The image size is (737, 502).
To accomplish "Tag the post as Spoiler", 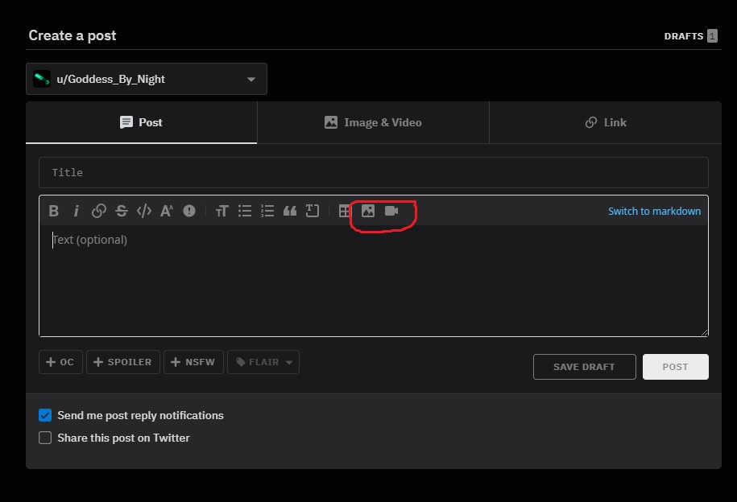I will coord(123,362).
